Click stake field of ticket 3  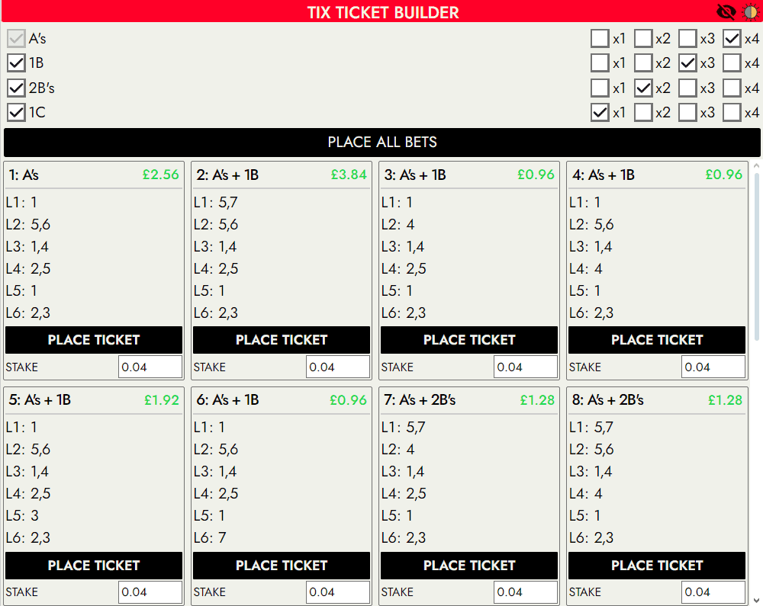coord(525,367)
